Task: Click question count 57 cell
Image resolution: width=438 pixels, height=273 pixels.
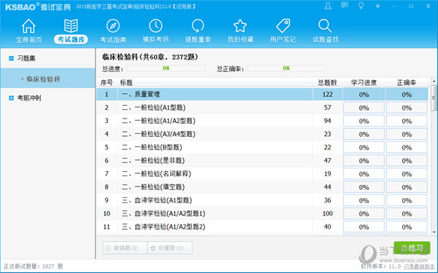Action: coord(327,108)
